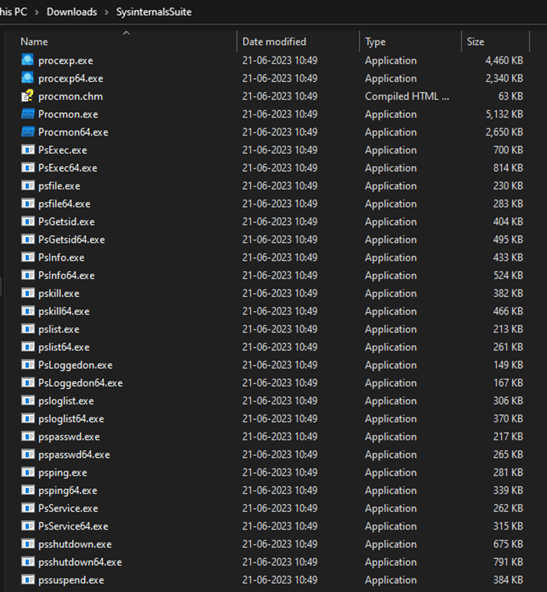The image size is (547, 592).
Task: Select the psshutdown.exe file name
Action: tap(75, 544)
